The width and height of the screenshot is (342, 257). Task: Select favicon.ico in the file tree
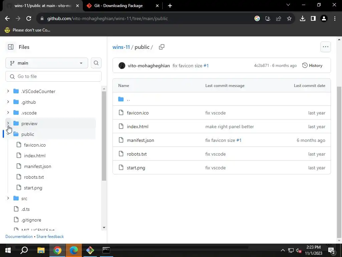click(x=35, y=145)
